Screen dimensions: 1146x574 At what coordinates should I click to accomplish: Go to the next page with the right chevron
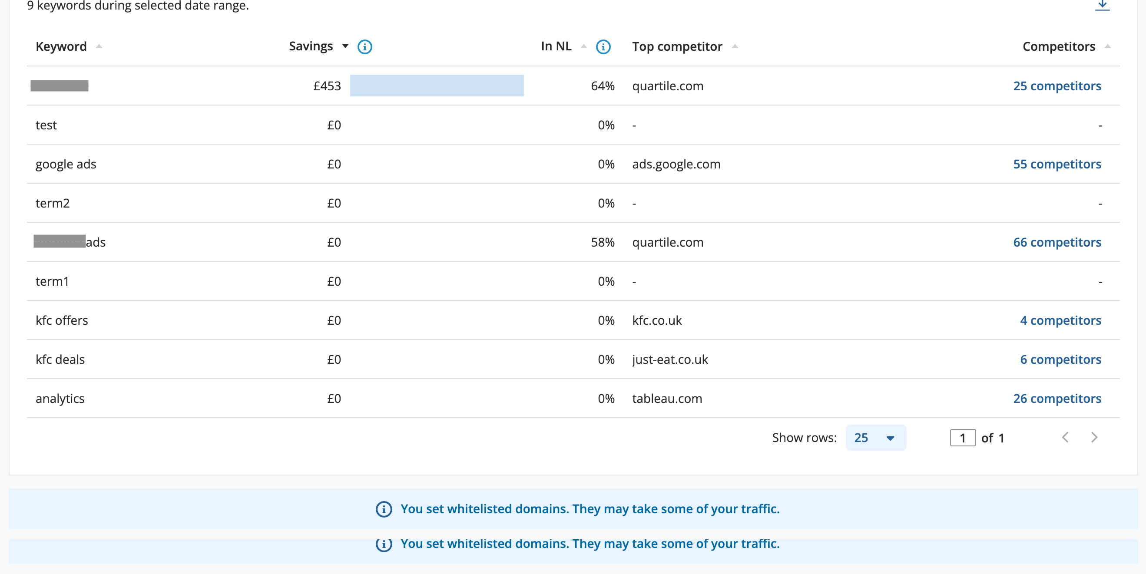coord(1094,438)
